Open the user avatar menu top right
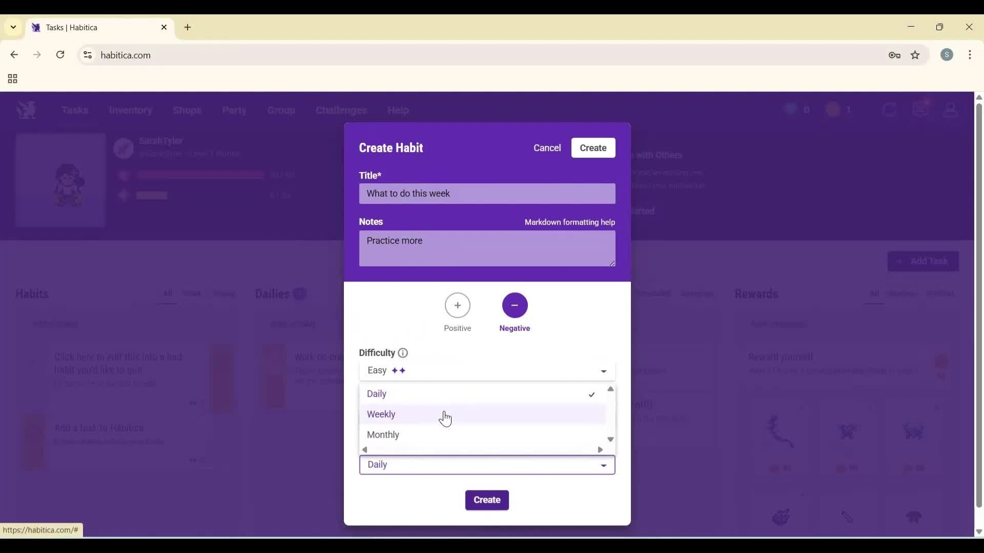This screenshot has width=984, height=553. coord(951,110)
